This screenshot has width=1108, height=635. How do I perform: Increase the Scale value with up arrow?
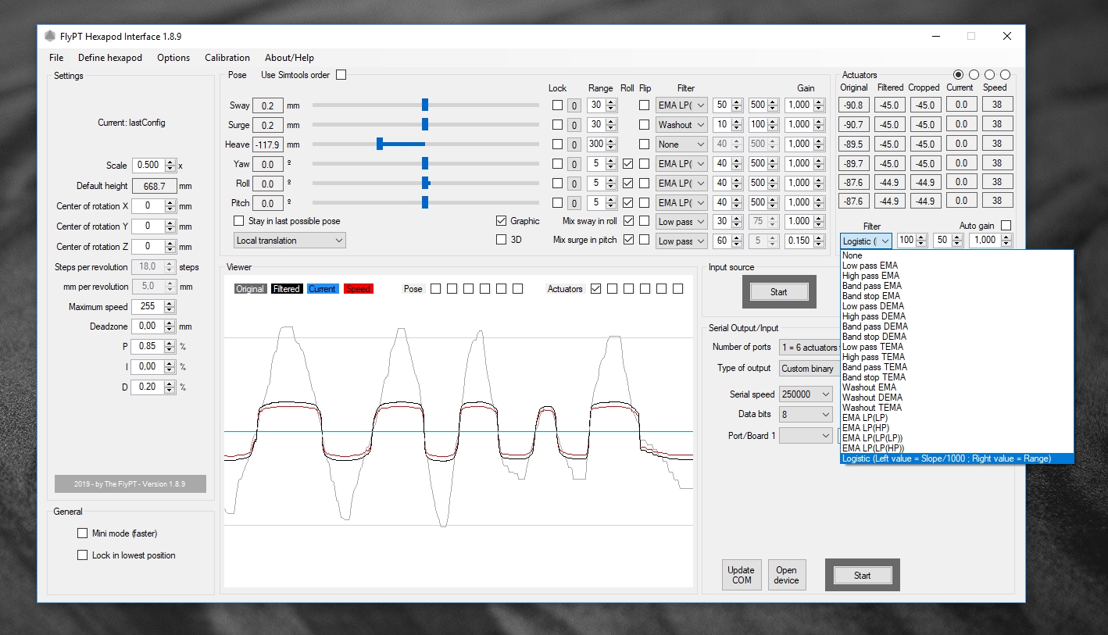click(x=170, y=162)
